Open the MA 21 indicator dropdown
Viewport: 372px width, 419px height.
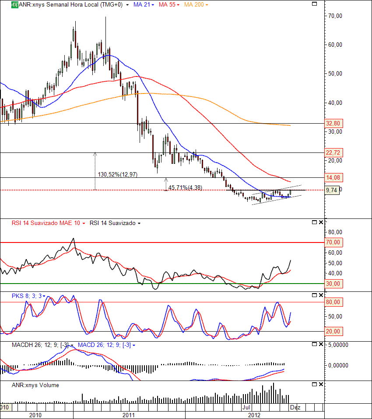tap(153, 5)
